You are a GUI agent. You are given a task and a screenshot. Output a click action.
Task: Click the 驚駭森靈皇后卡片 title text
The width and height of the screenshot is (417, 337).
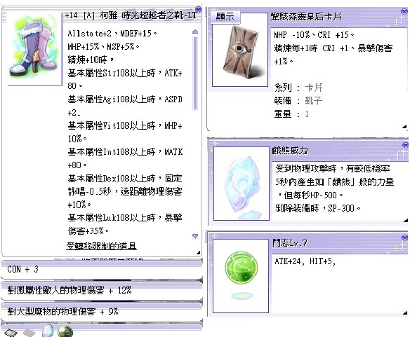pyautogui.click(x=306, y=17)
